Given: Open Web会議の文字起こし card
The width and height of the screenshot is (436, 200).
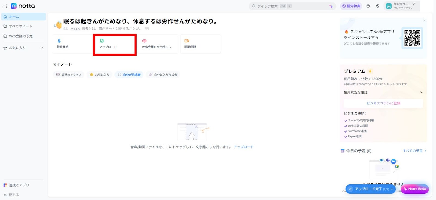Looking at the screenshot, I should (x=158, y=44).
